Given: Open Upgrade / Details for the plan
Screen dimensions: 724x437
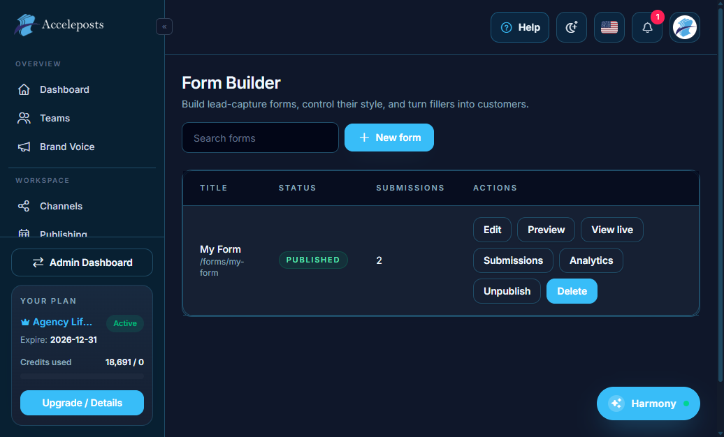Looking at the screenshot, I should click(x=82, y=403).
